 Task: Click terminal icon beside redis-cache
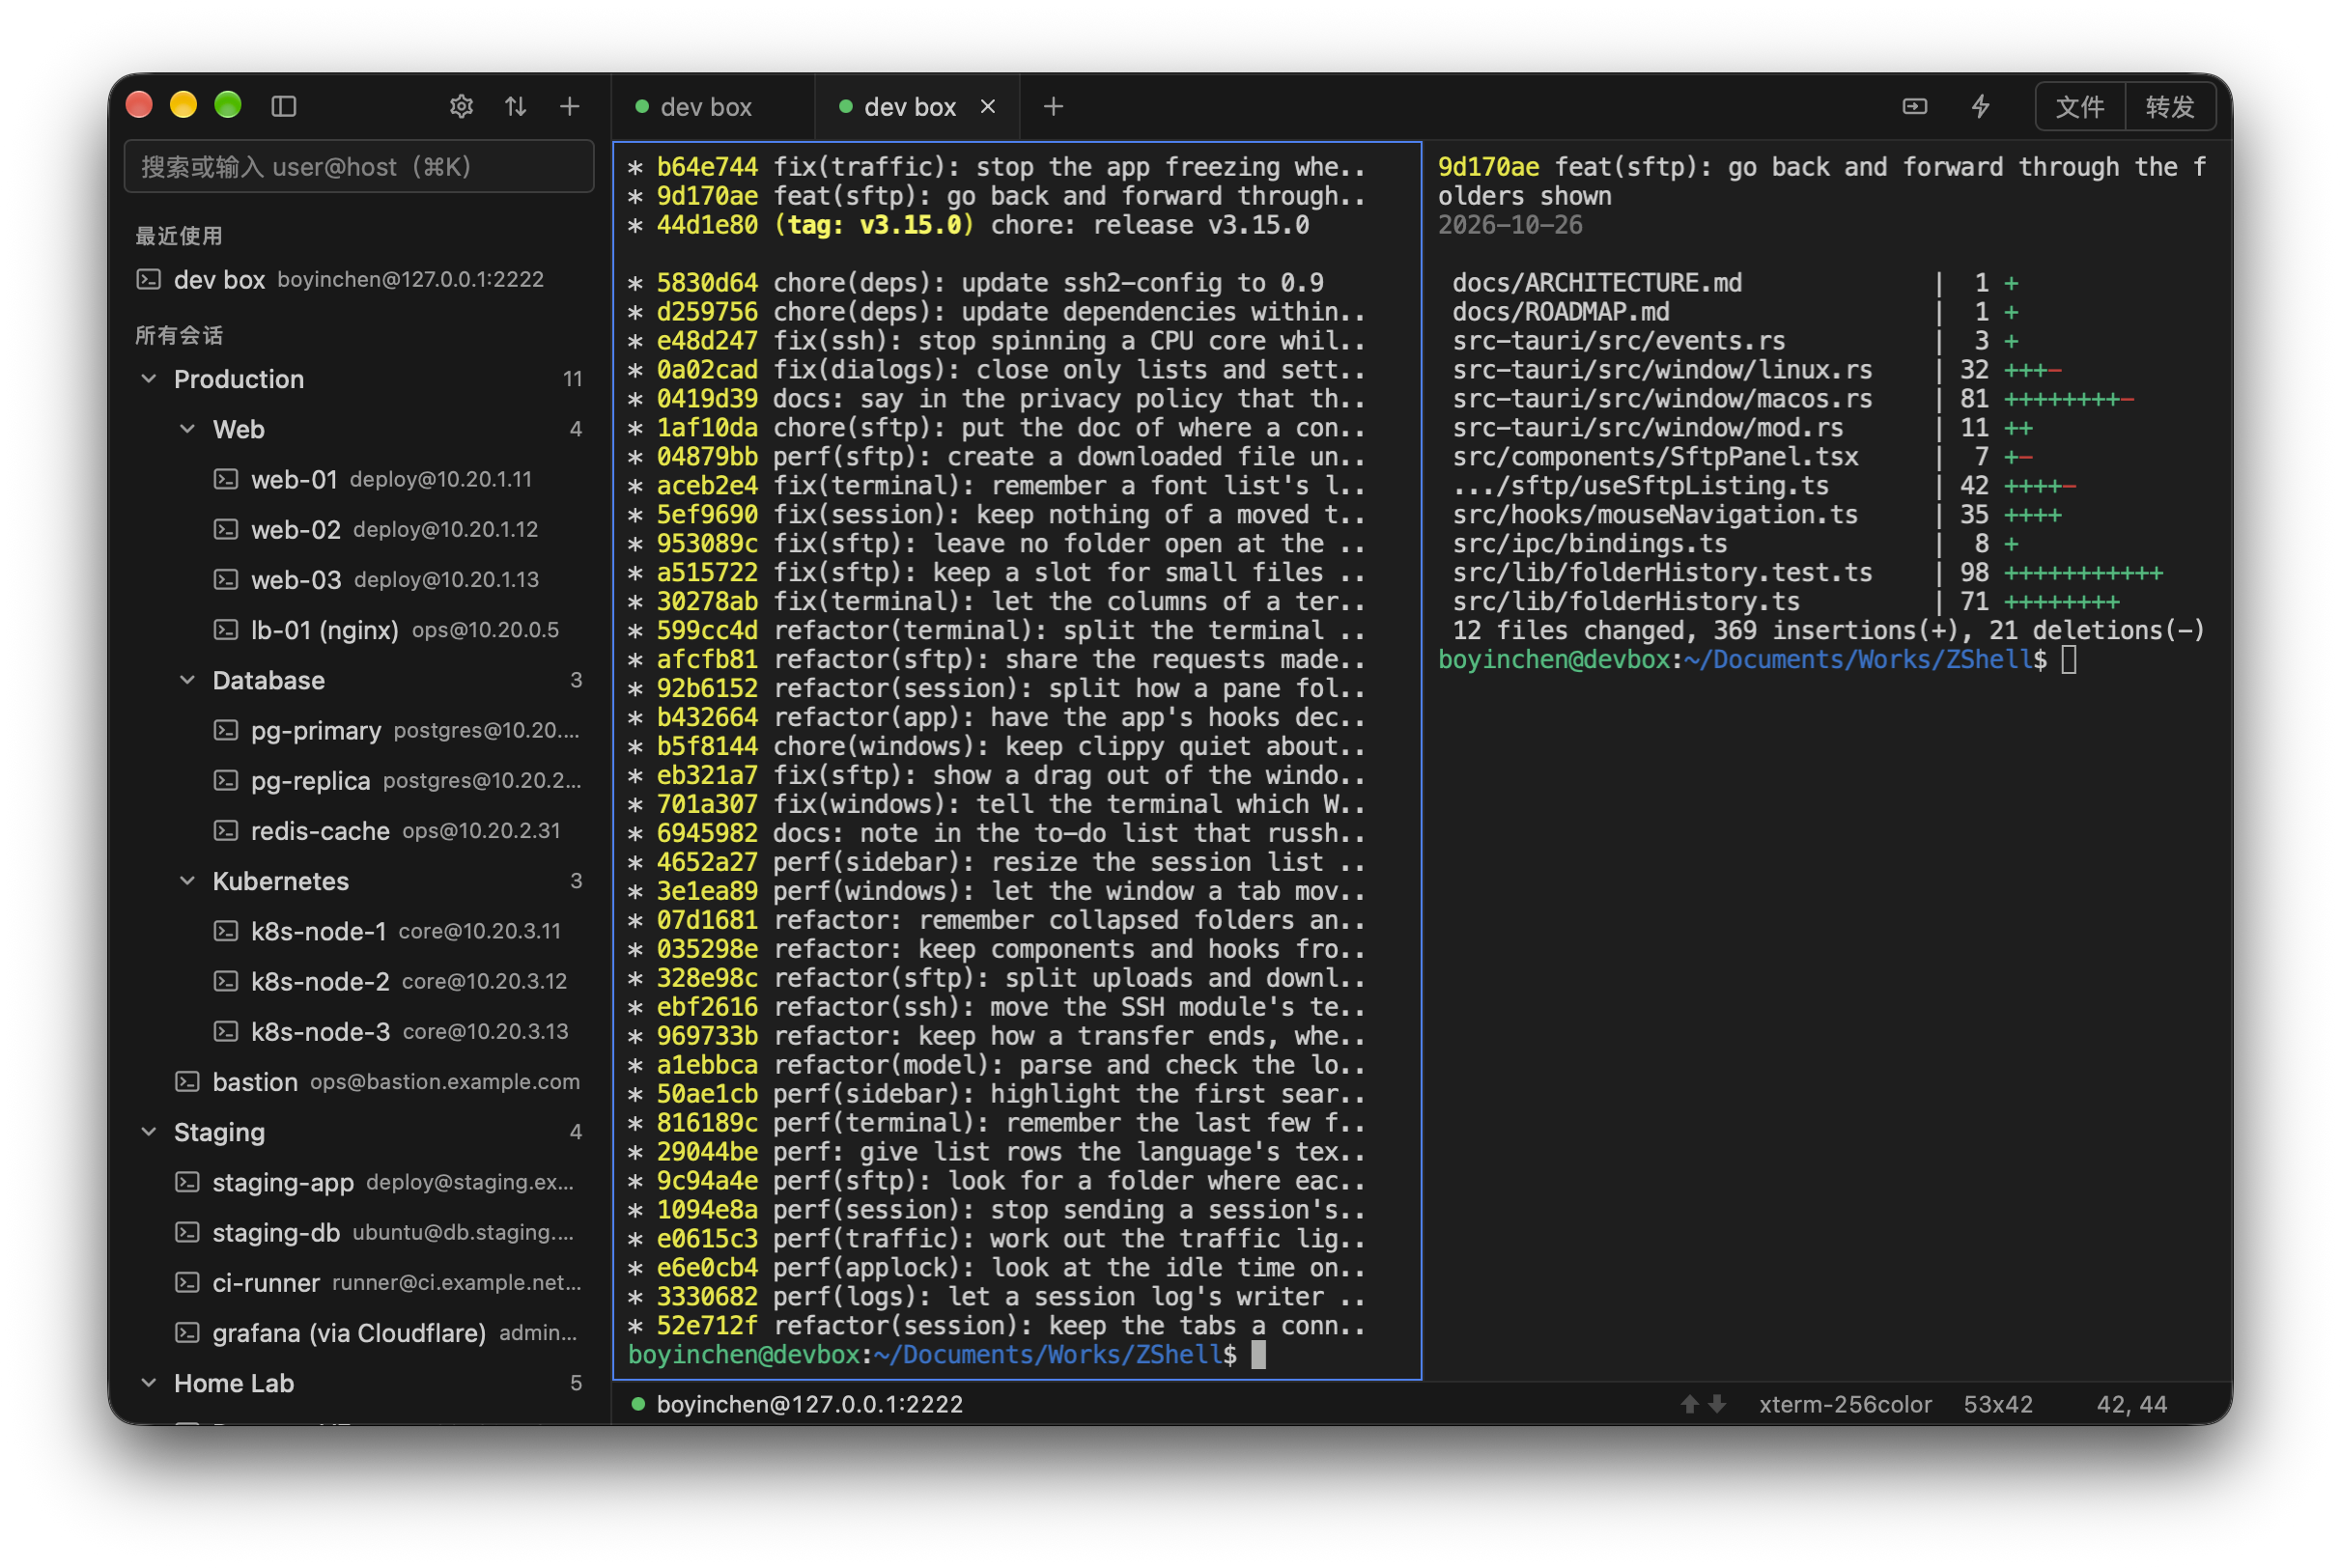[x=226, y=830]
